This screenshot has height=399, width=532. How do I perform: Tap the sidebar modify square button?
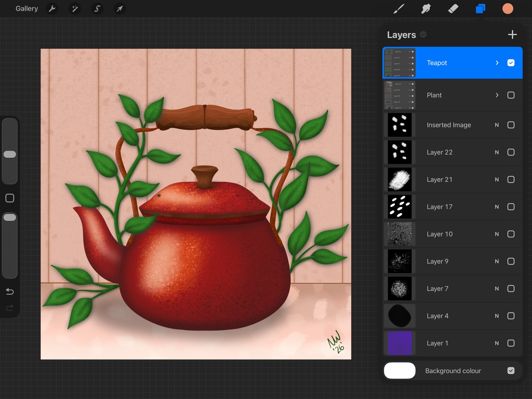point(10,198)
